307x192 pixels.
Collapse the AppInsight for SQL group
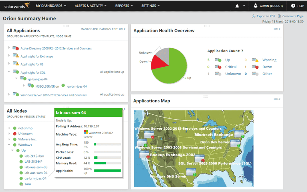coord(9,72)
